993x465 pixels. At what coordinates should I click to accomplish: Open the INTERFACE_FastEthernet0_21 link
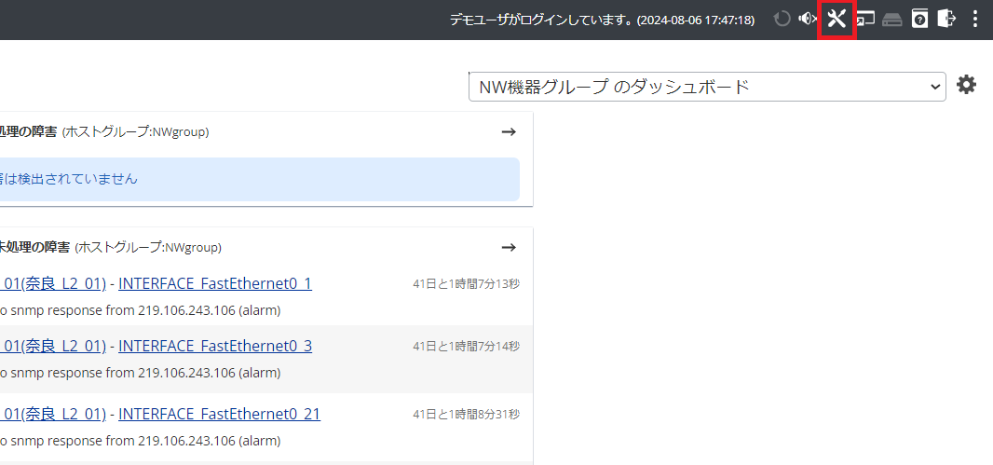(219, 414)
